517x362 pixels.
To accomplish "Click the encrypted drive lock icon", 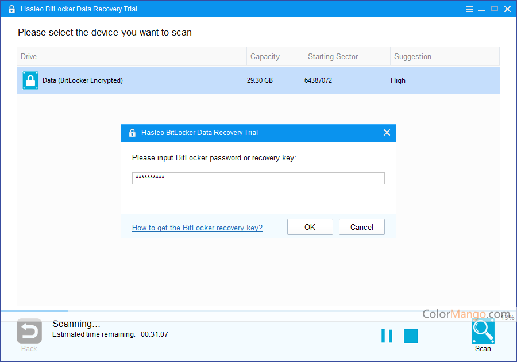I will coord(30,80).
